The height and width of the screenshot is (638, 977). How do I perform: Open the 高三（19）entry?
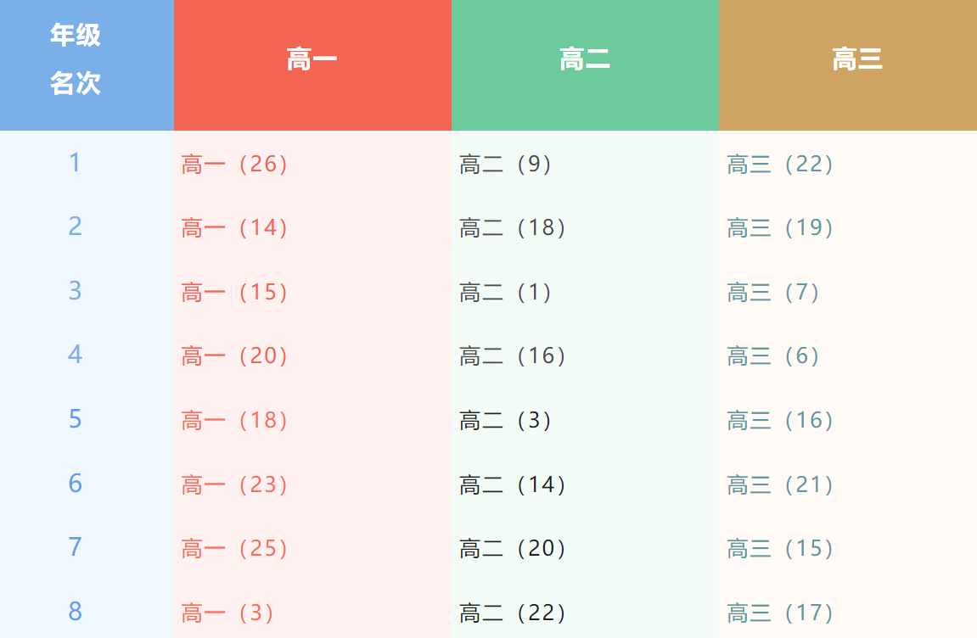[781, 227]
